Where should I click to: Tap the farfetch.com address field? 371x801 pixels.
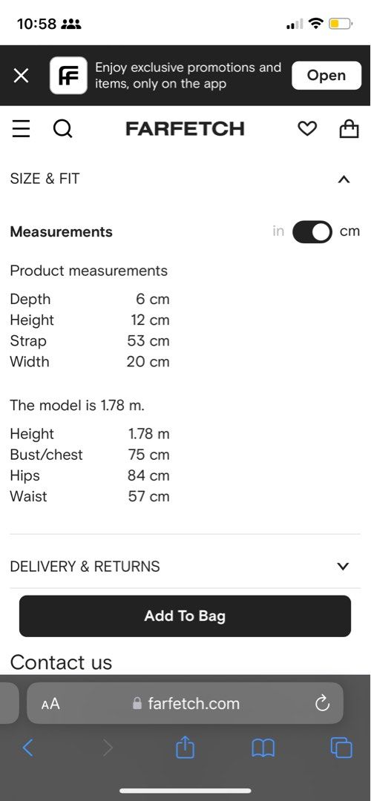click(185, 703)
